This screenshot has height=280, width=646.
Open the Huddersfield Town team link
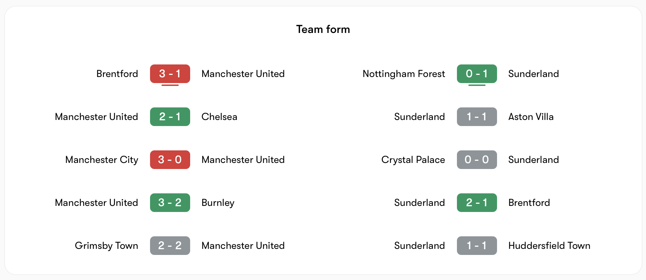click(549, 246)
